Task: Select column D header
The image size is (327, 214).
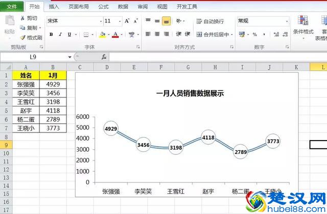Action: pos(107,67)
